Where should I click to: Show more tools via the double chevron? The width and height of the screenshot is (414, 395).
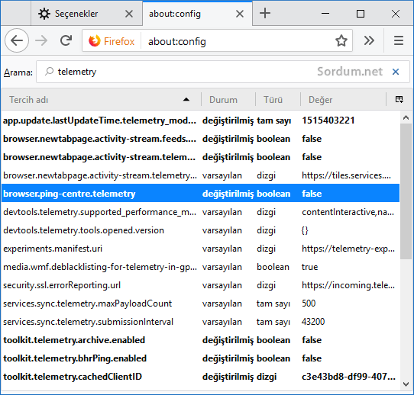tap(369, 40)
